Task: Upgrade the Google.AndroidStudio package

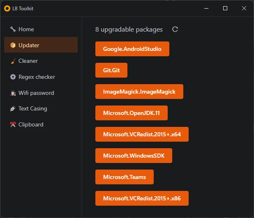Action: [132, 49]
